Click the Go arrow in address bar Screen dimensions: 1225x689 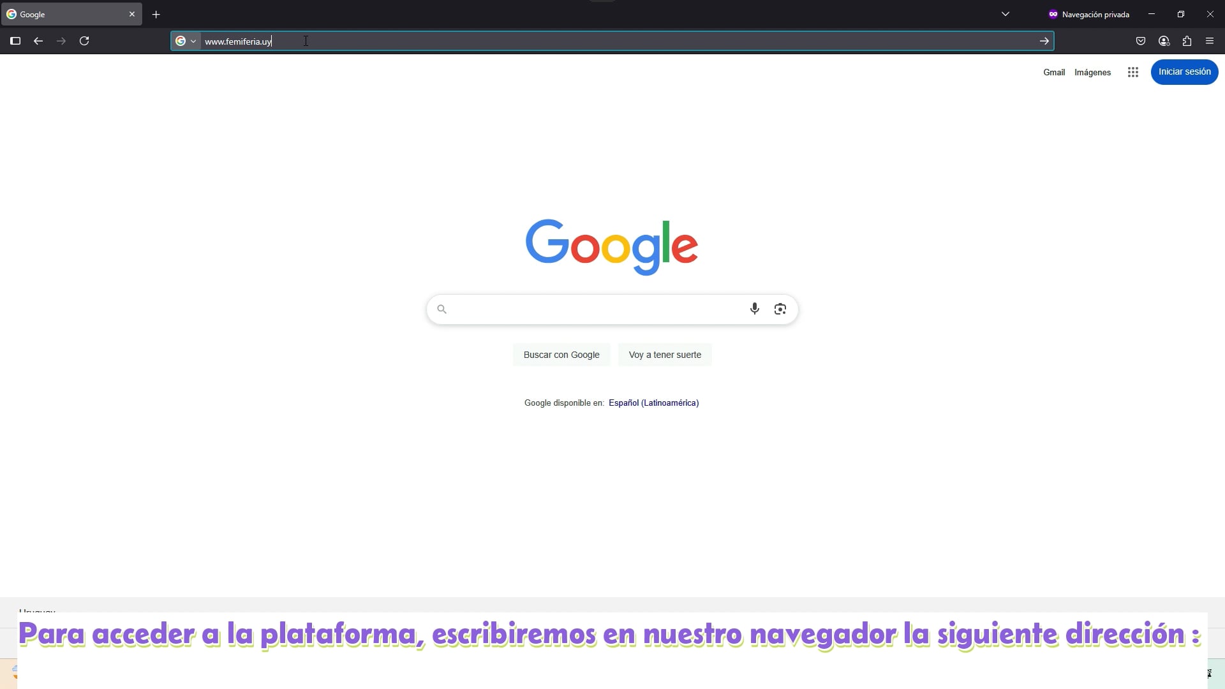point(1044,41)
